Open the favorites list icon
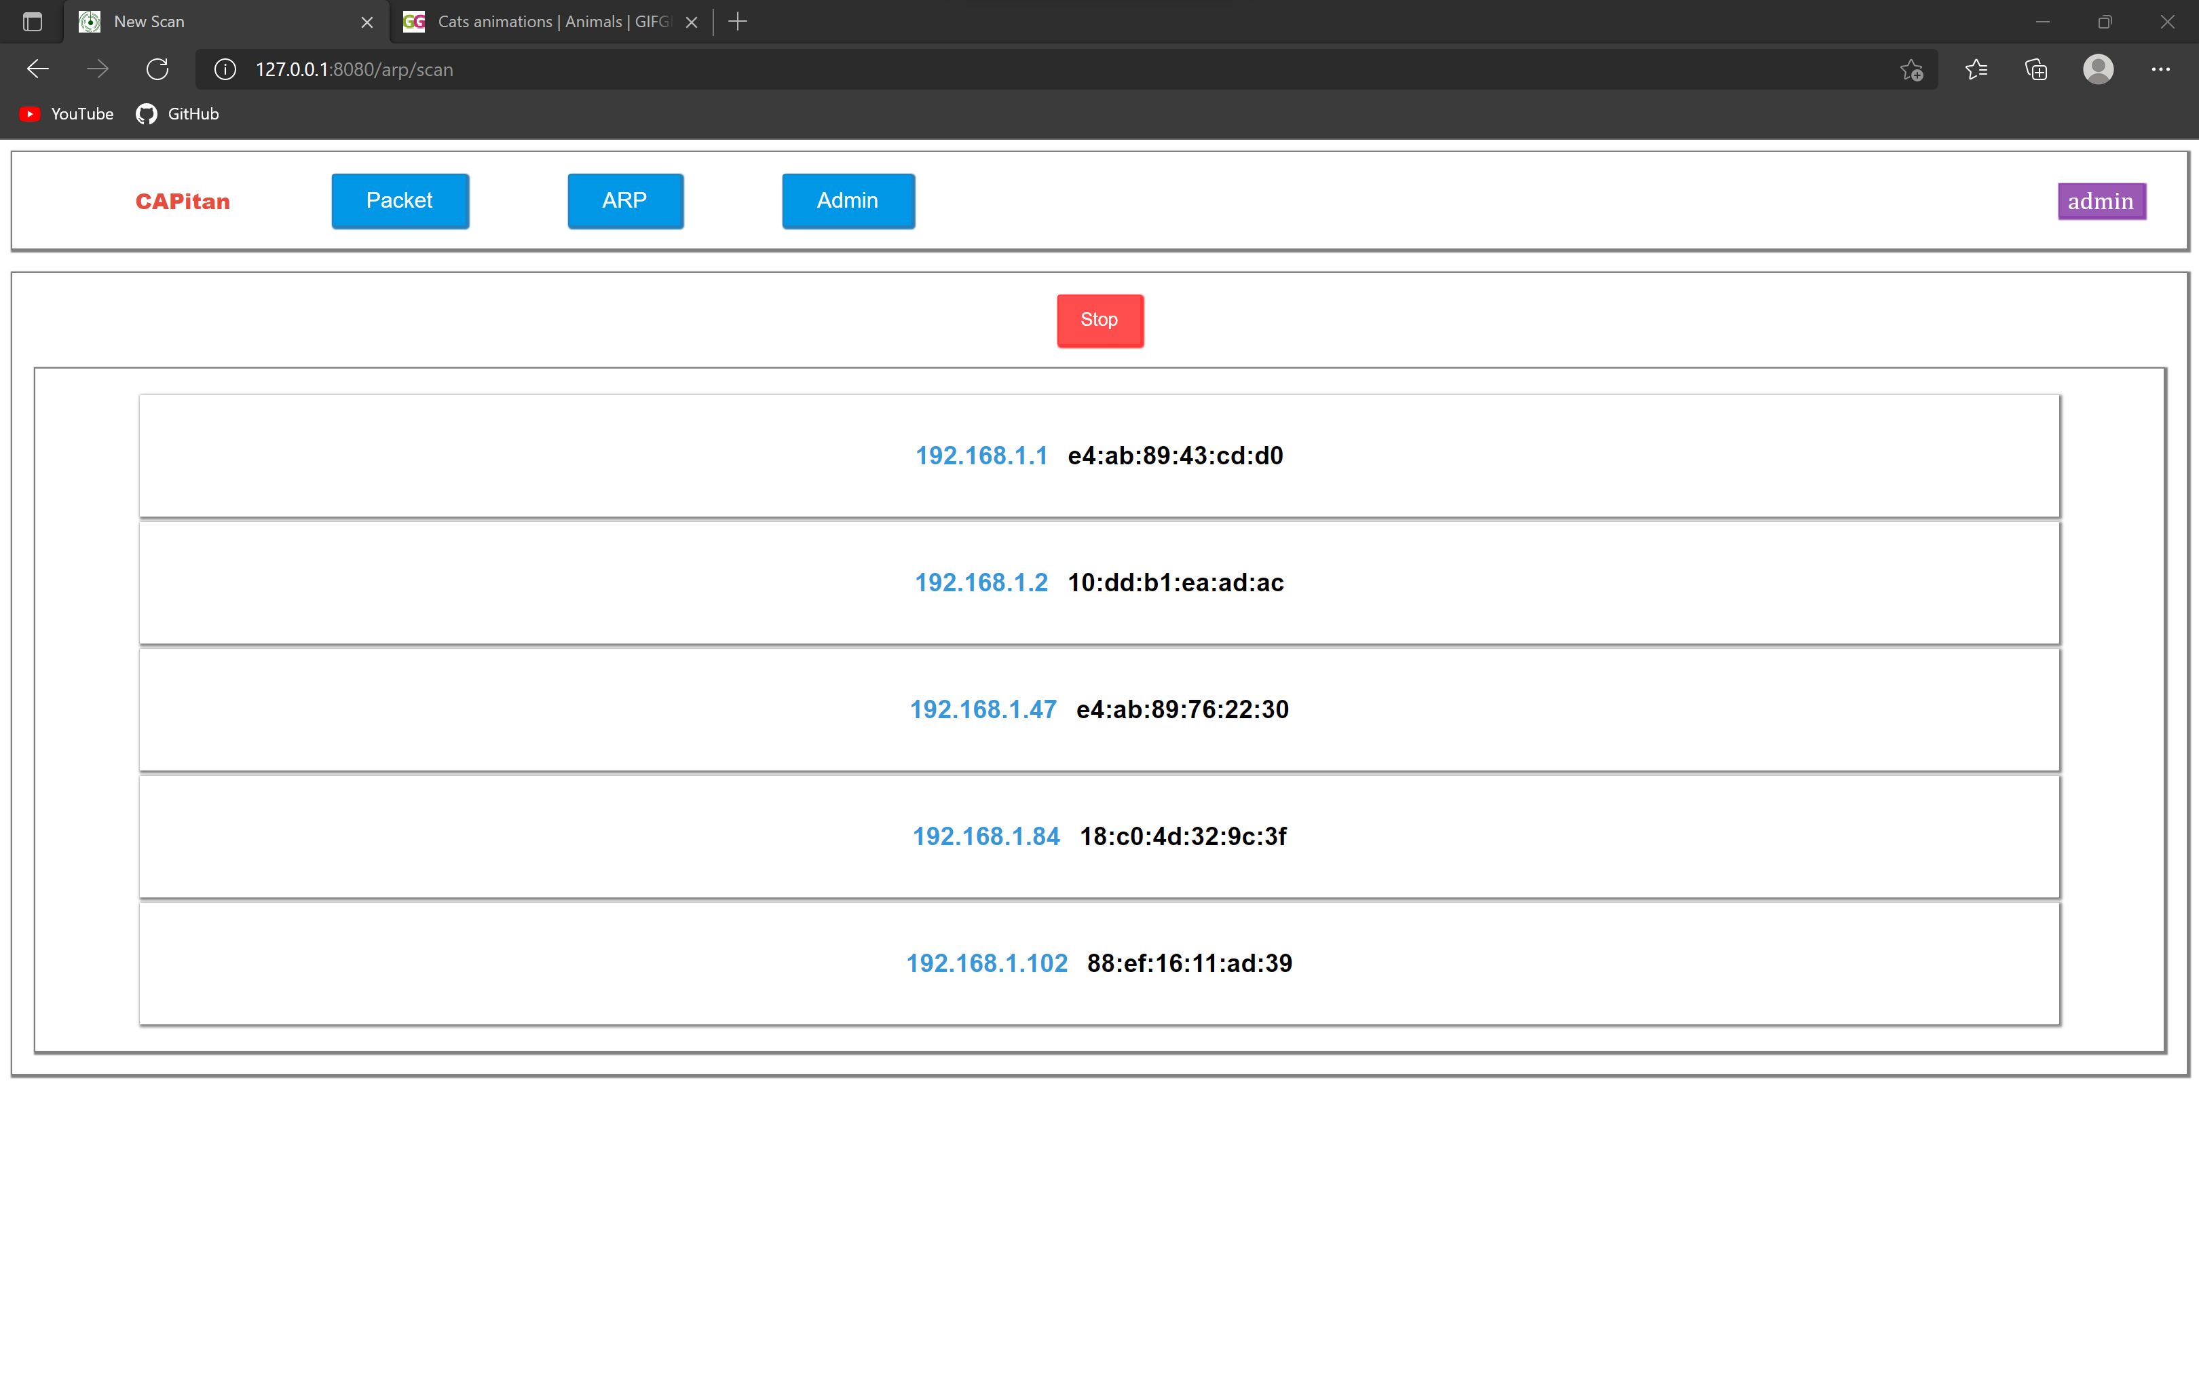Viewport: 2199px width, 1397px height. [1975, 69]
